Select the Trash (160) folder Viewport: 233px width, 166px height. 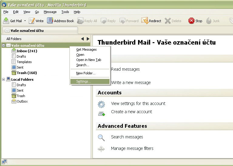tap(27, 73)
